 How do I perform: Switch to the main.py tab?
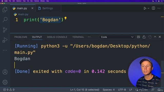(x=23, y=8)
